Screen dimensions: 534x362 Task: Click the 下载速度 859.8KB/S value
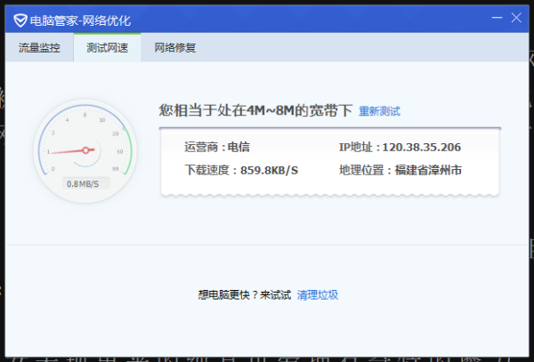coord(240,170)
